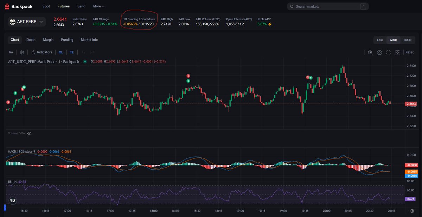Change the 1m time interval
422x217 pixels.
pos(11,52)
